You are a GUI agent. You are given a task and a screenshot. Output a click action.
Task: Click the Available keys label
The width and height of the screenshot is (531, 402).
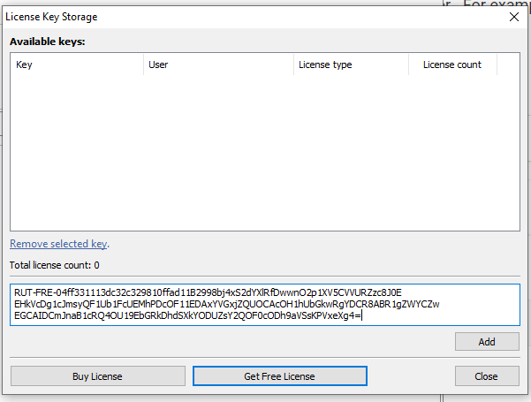tap(48, 42)
